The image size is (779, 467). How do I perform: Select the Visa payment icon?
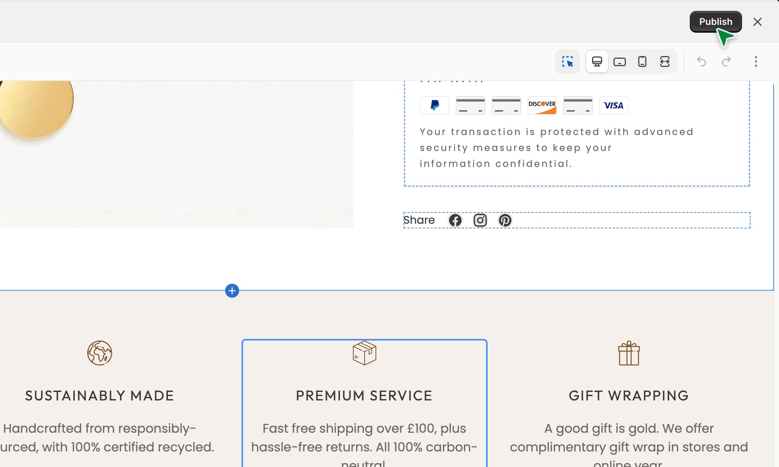point(613,105)
